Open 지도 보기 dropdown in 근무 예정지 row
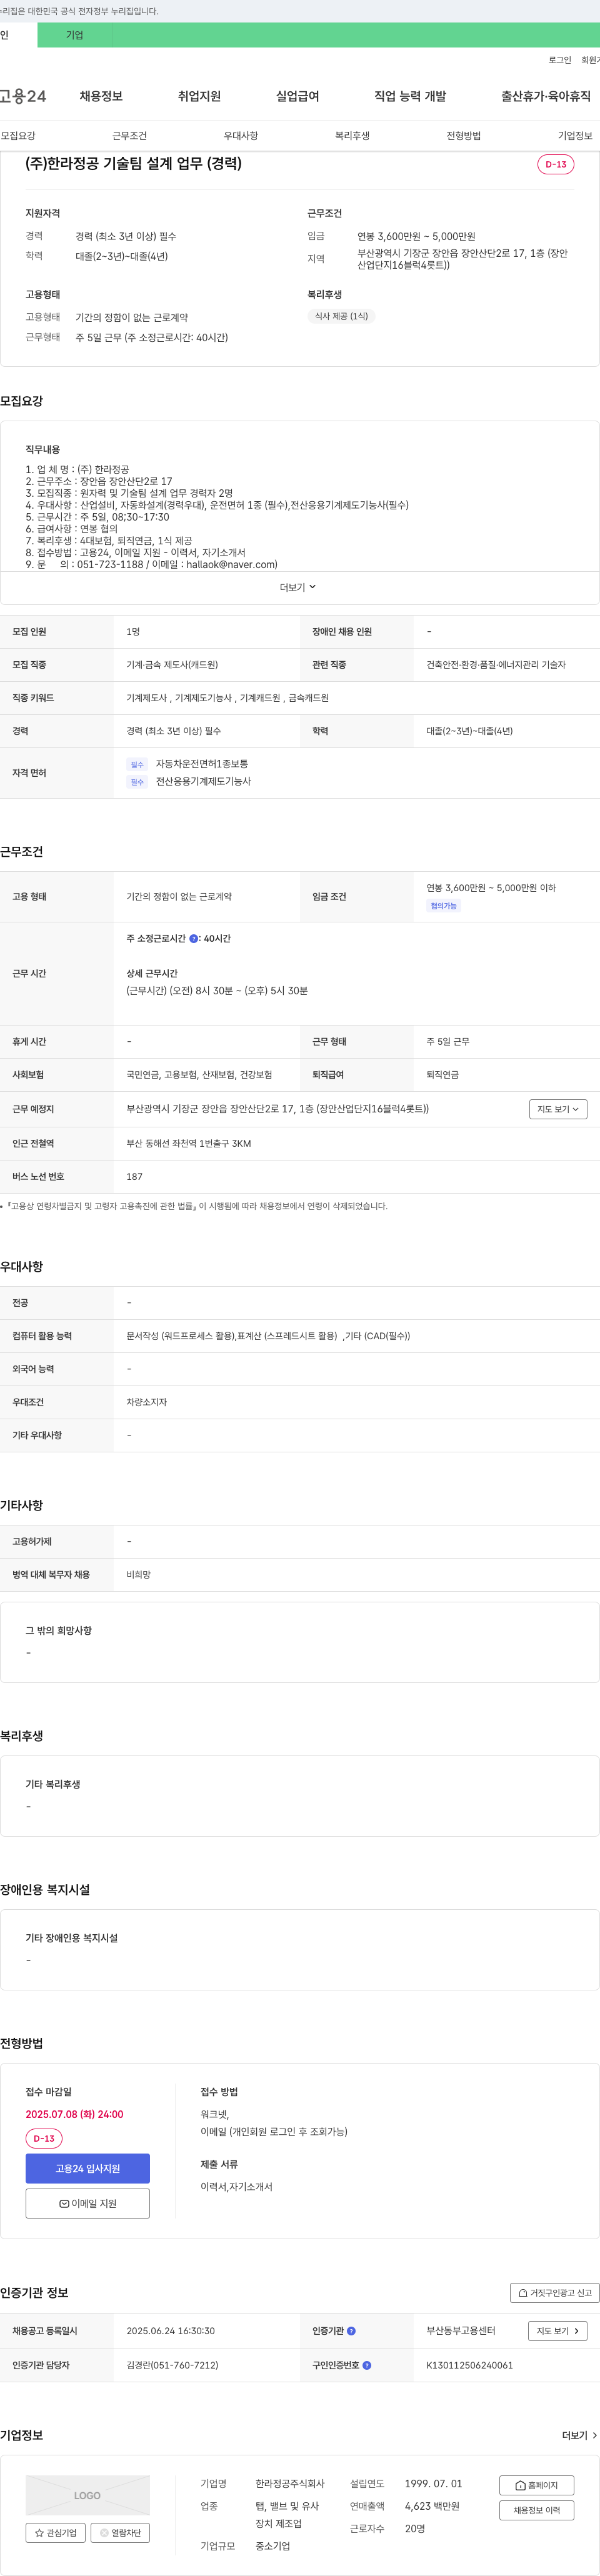This screenshot has height=2576, width=600. pos(558,1109)
